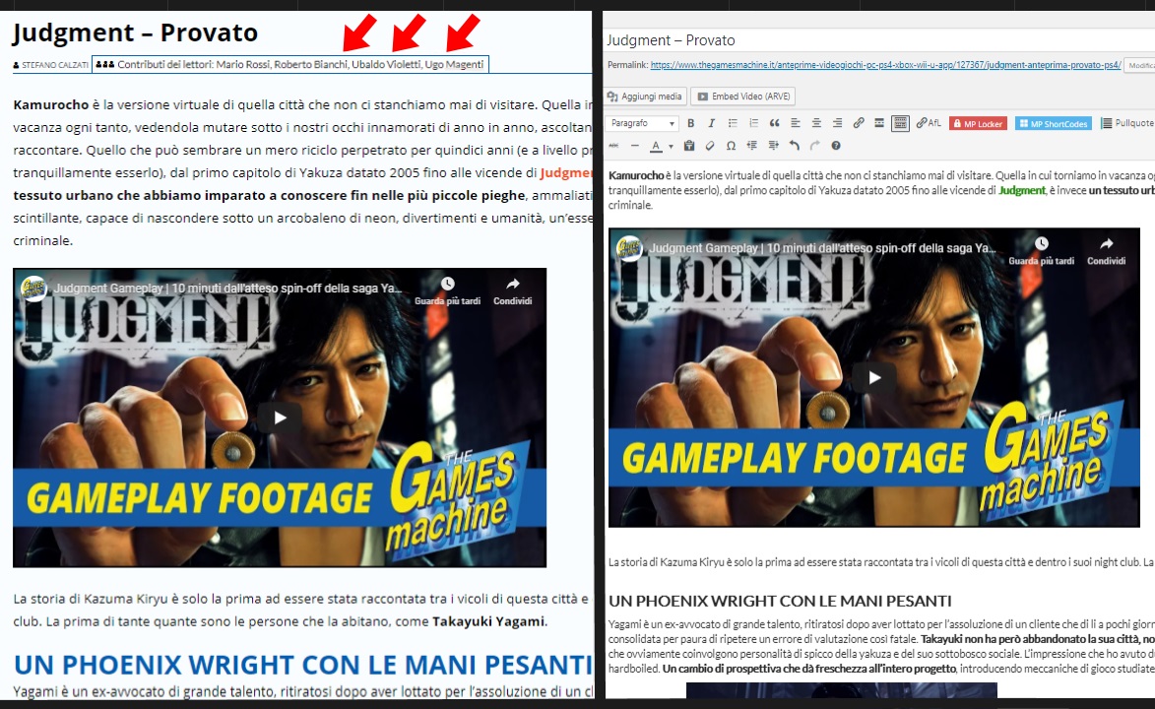Click the AfL affiliate link button
The width and height of the screenshot is (1155, 709).
(929, 123)
